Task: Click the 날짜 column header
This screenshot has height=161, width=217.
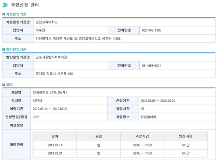Action: tap(55, 136)
